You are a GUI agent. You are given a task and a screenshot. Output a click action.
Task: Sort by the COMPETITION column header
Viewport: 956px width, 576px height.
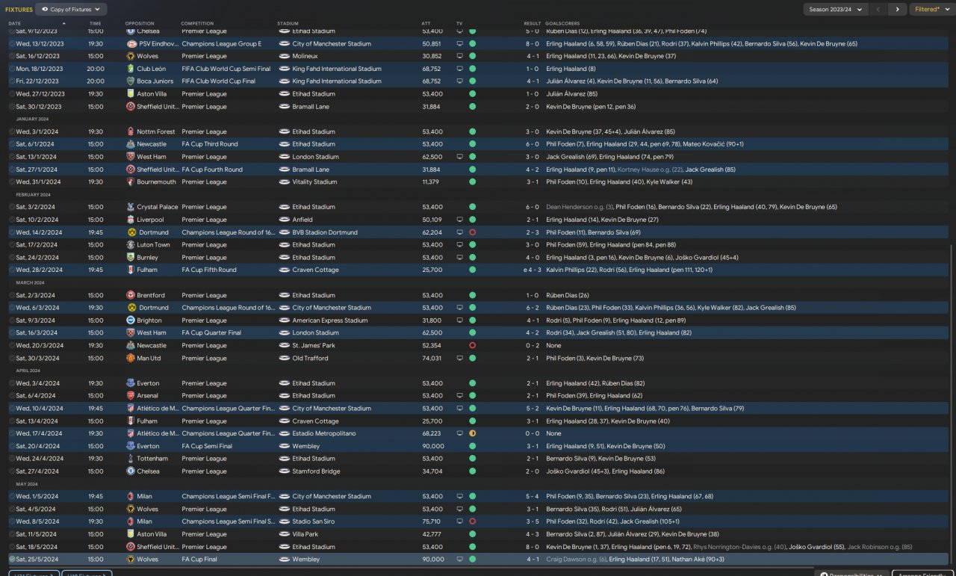click(197, 23)
